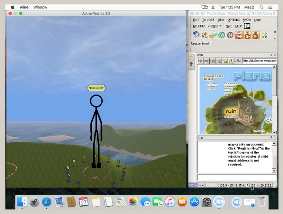This screenshot has height=214, width=283.
Task: Click the Web panel stop loading button
Action: tap(212, 61)
